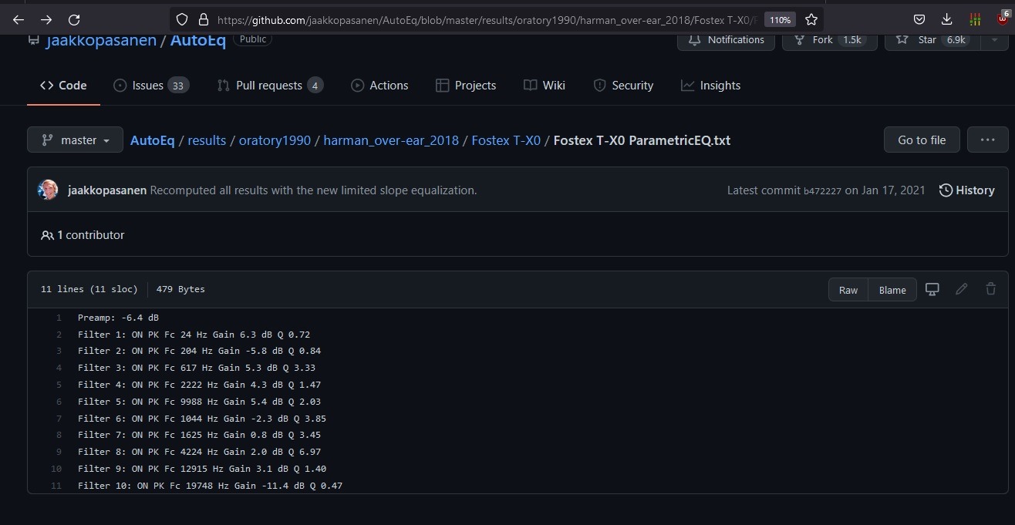Navigate to AutoEq breadcrumb root
Image resolution: width=1015 pixels, height=525 pixels.
153,140
